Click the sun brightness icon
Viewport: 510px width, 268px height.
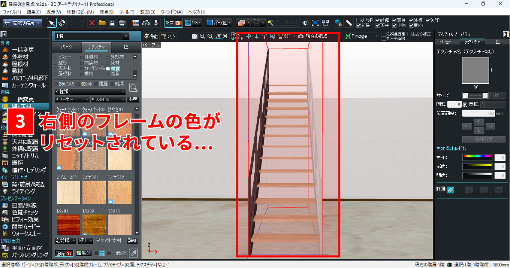pyautogui.click(x=305, y=23)
